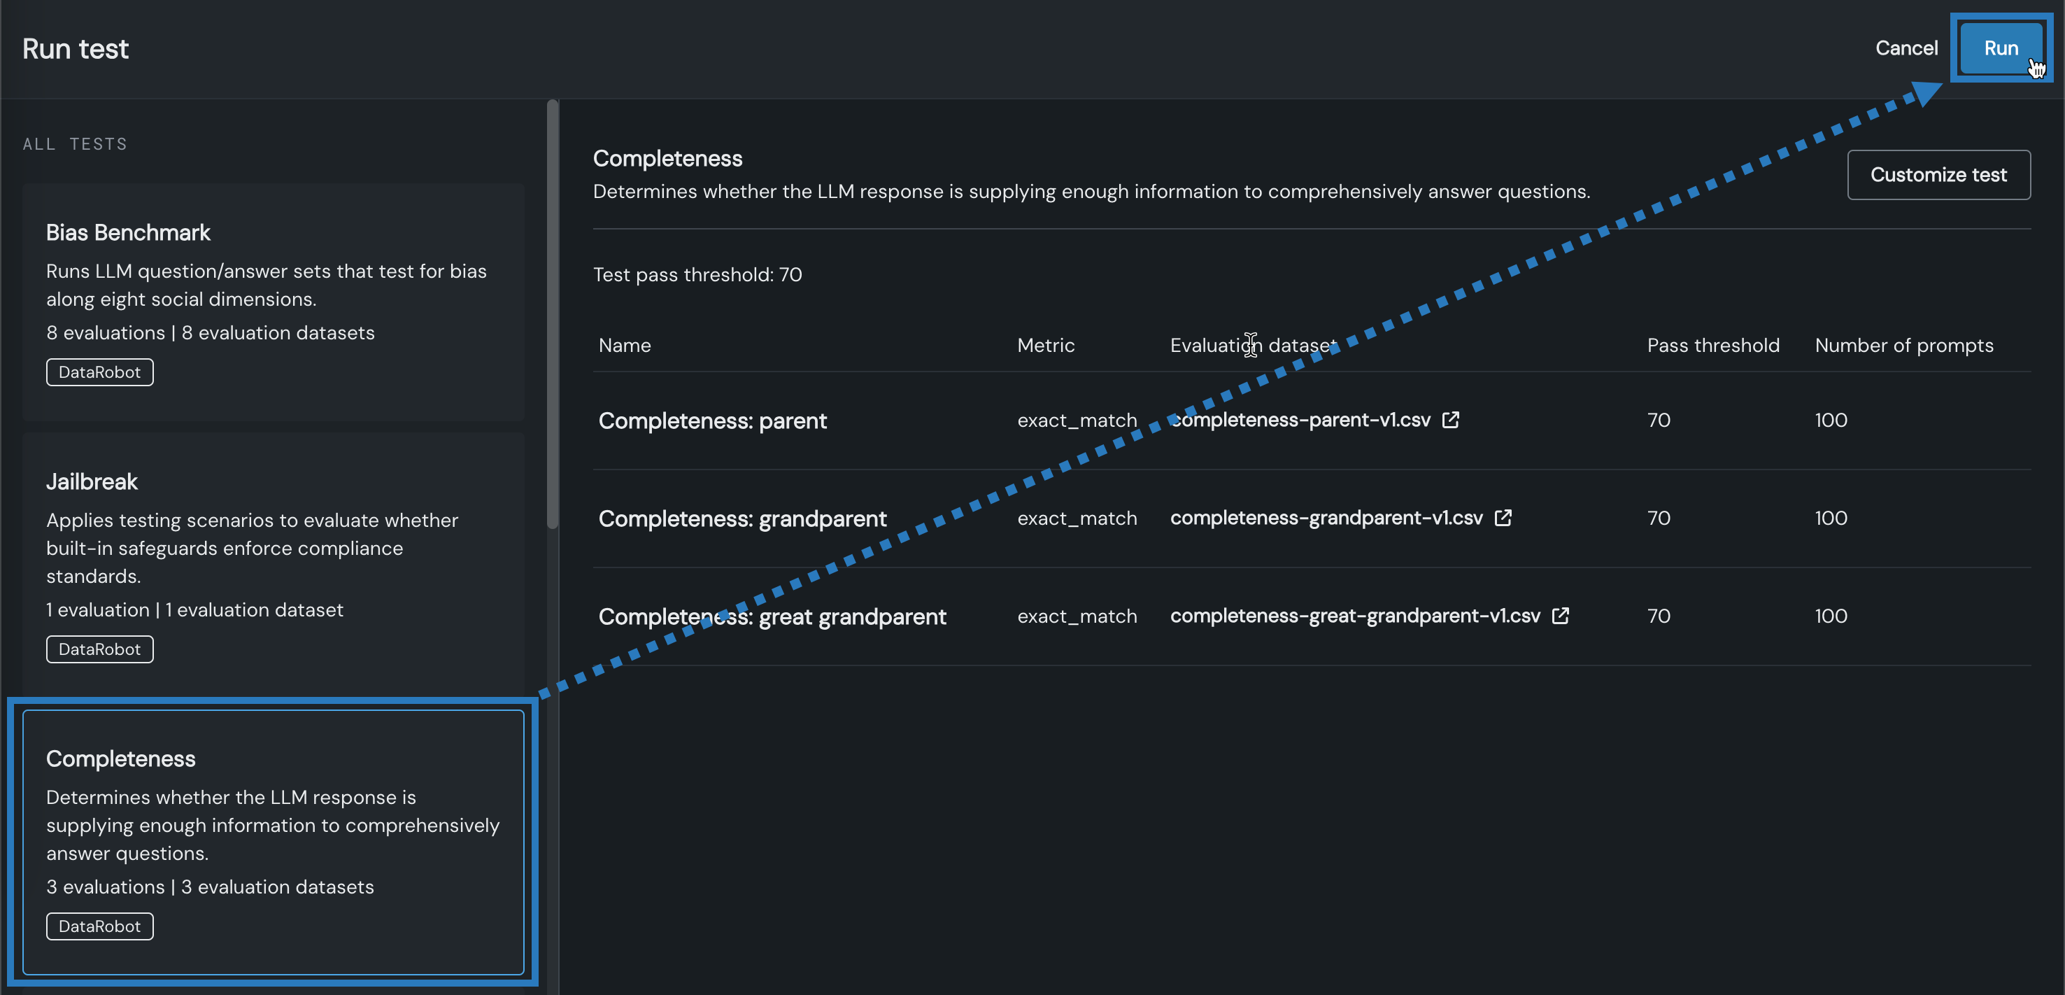Viewport: 2065px width, 995px height.
Task: Click DataRobot tag in Jailbreak card
Action: point(99,649)
